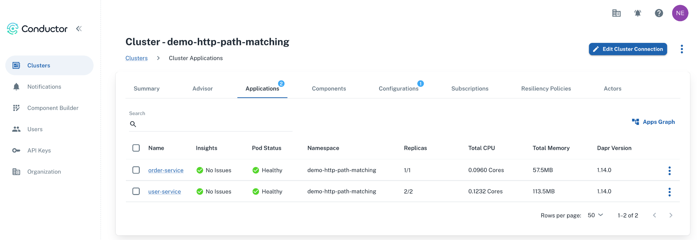
Task: Toggle the select-all checkbox in table header
Action: (x=136, y=148)
